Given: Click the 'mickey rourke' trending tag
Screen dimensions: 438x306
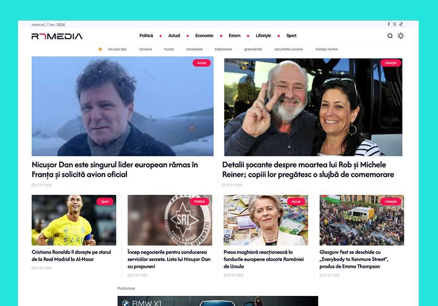Looking at the screenshot, I should point(326,49).
